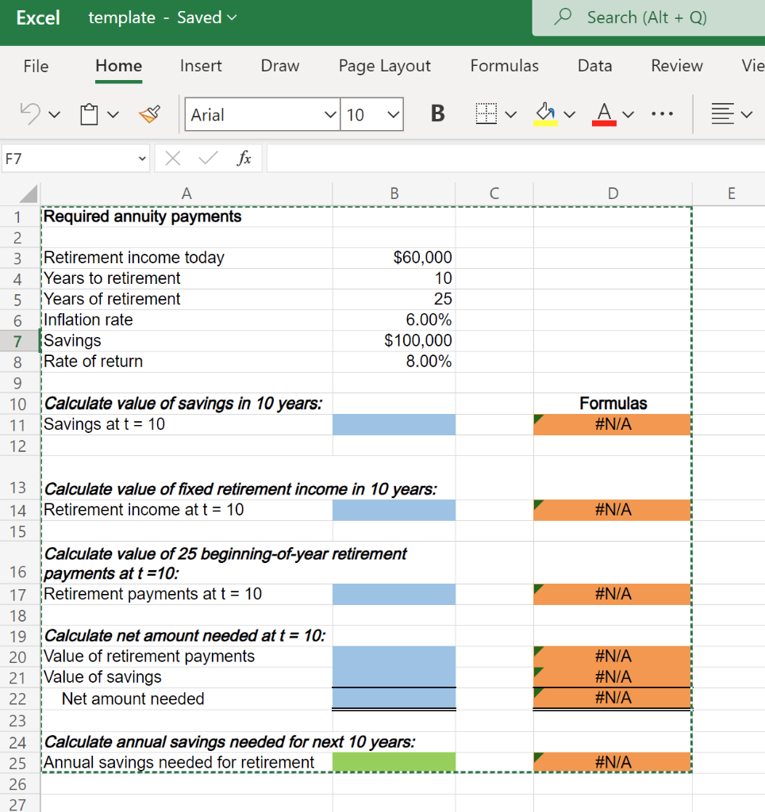Open the Paste clipboard icon

tap(87, 113)
